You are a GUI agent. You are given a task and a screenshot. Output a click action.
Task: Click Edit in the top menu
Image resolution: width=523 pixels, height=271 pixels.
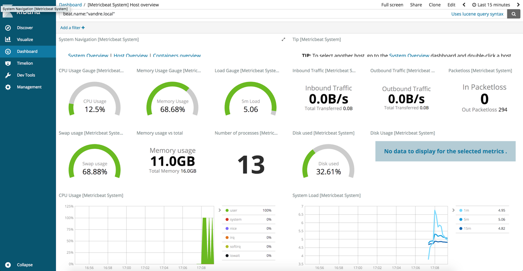[451, 5]
